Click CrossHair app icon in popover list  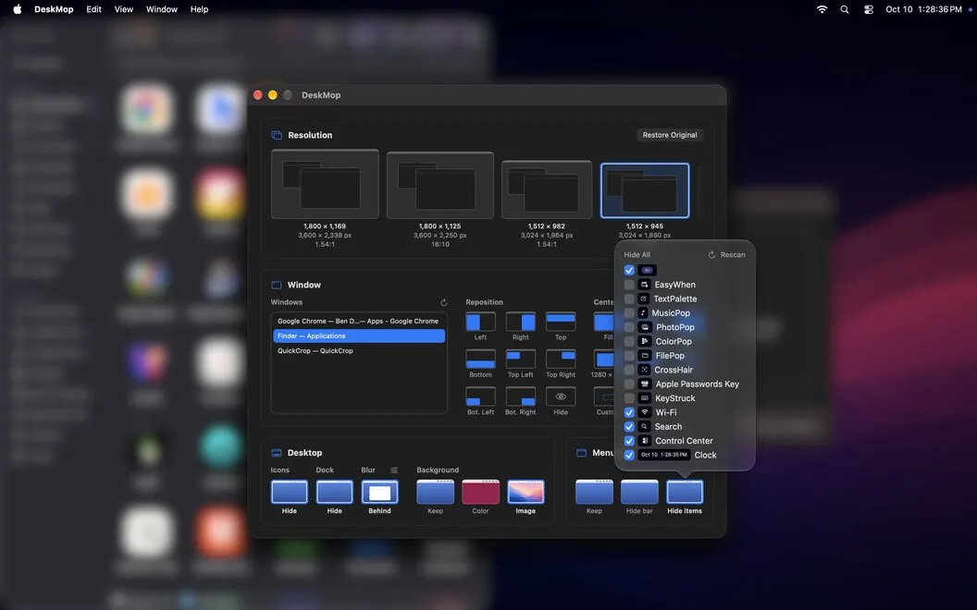pos(644,370)
